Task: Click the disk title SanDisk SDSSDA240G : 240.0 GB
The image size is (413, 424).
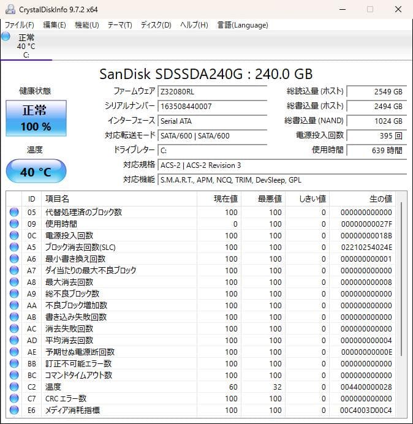Action: coord(206,74)
